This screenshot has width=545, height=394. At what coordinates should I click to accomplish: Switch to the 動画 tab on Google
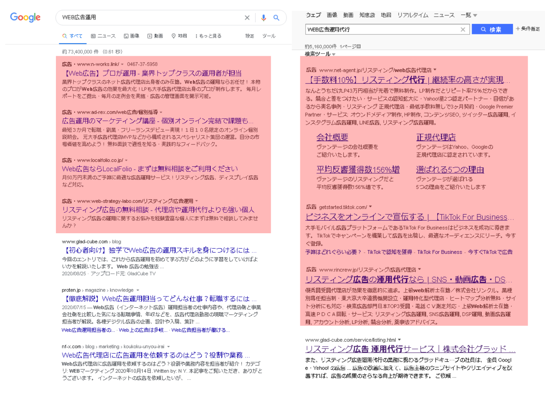[155, 36]
